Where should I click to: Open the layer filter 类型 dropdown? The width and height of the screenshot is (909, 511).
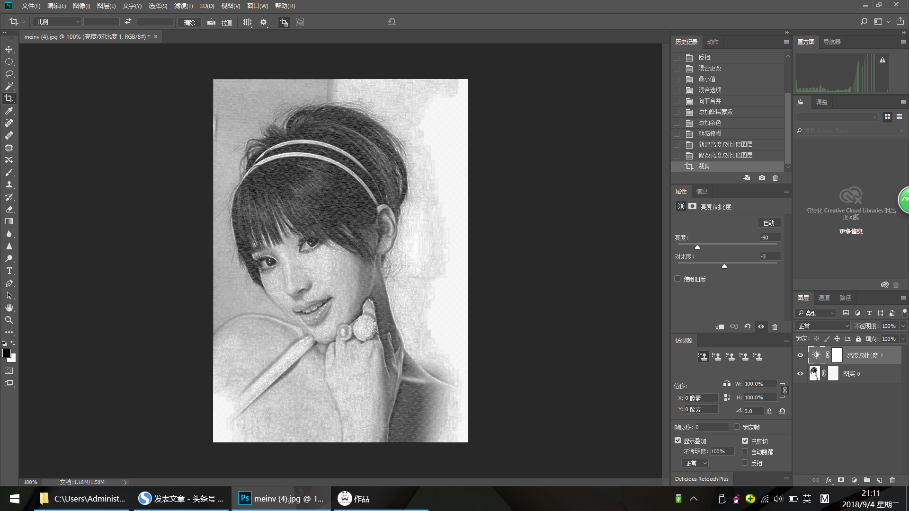(x=816, y=313)
